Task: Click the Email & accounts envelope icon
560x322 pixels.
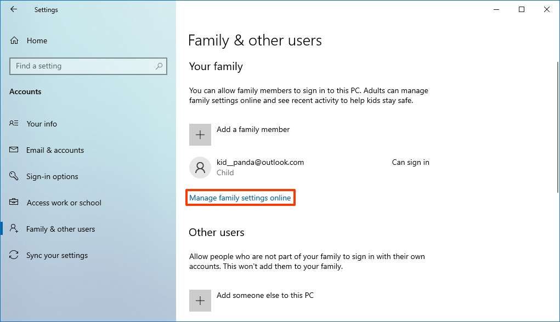Action: coord(14,150)
